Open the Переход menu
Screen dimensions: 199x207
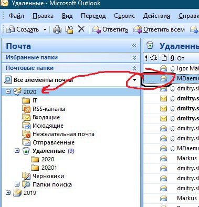pos(93,16)
